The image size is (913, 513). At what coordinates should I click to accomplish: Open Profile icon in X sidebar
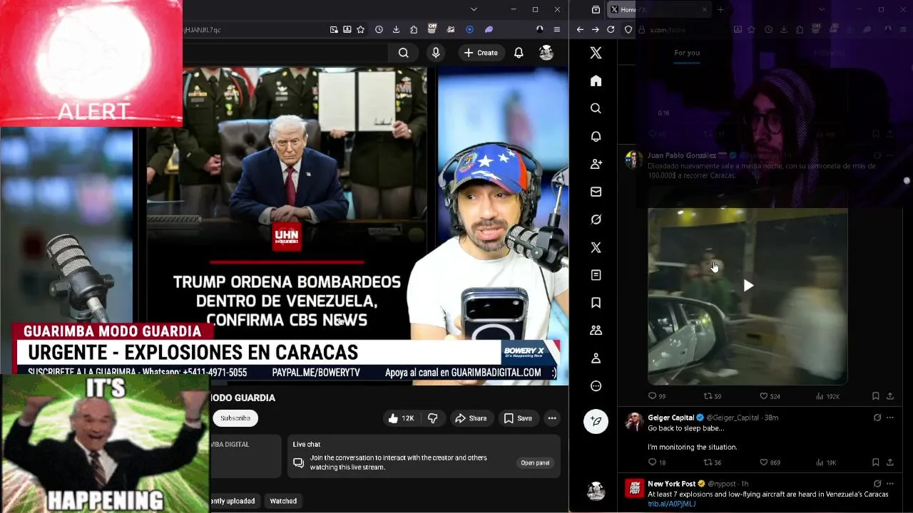pos(596,358)
